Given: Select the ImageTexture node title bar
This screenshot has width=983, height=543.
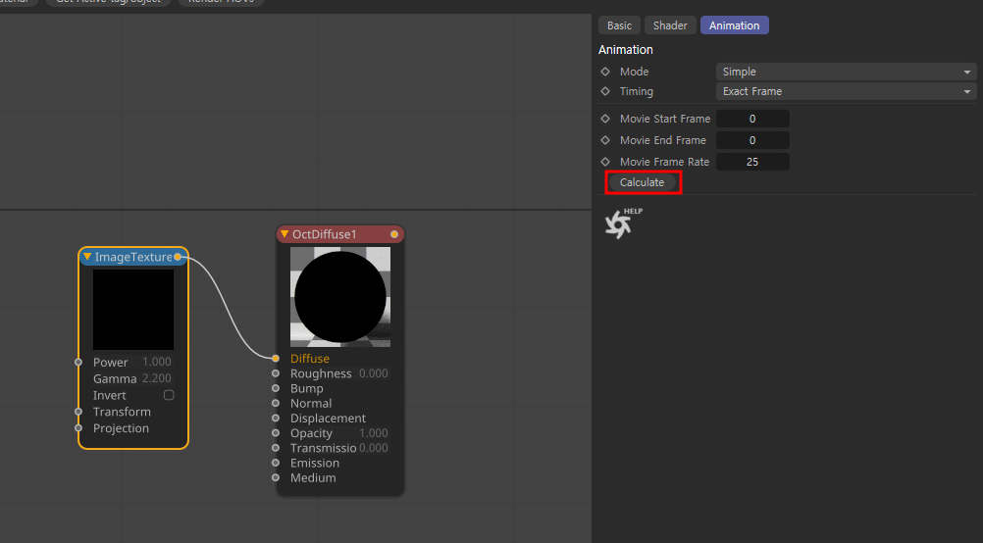Looking at the screenshot, I should click(x=133, y=257).
